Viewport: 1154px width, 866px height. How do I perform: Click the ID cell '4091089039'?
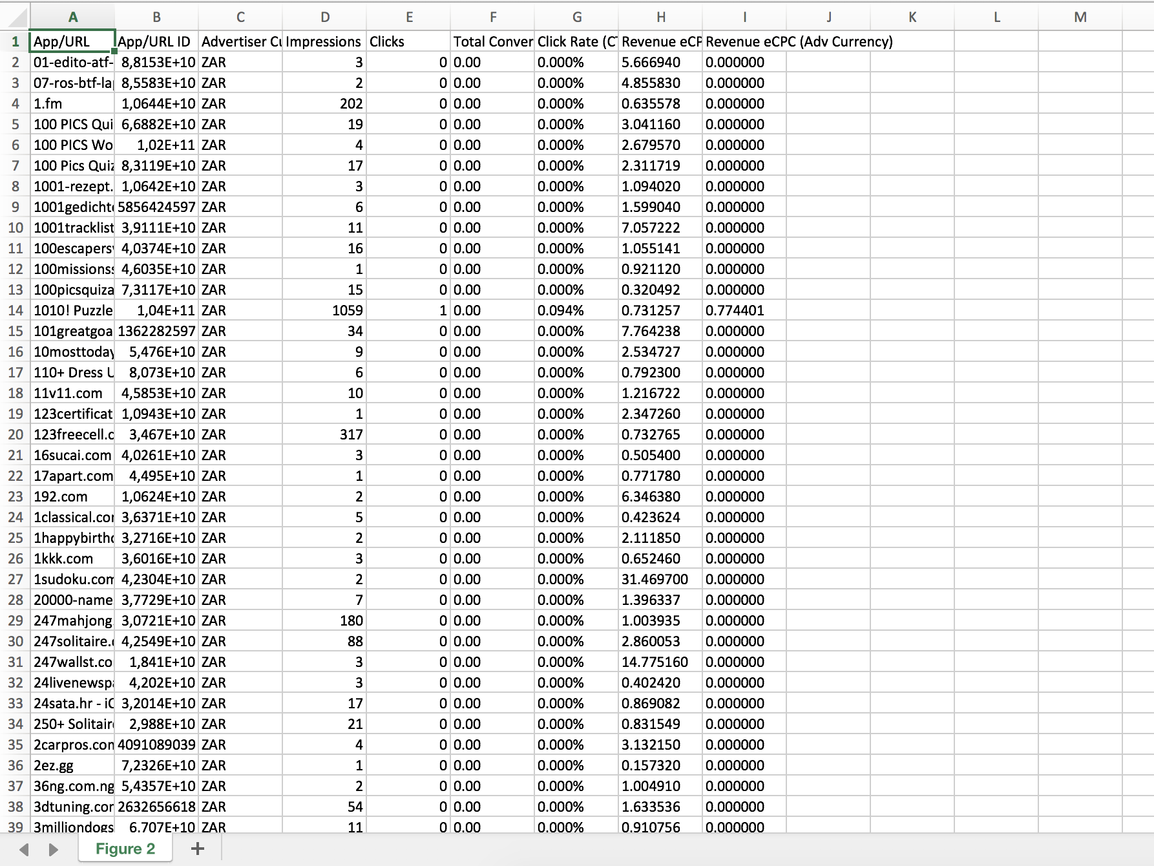(x=157, y=745)
